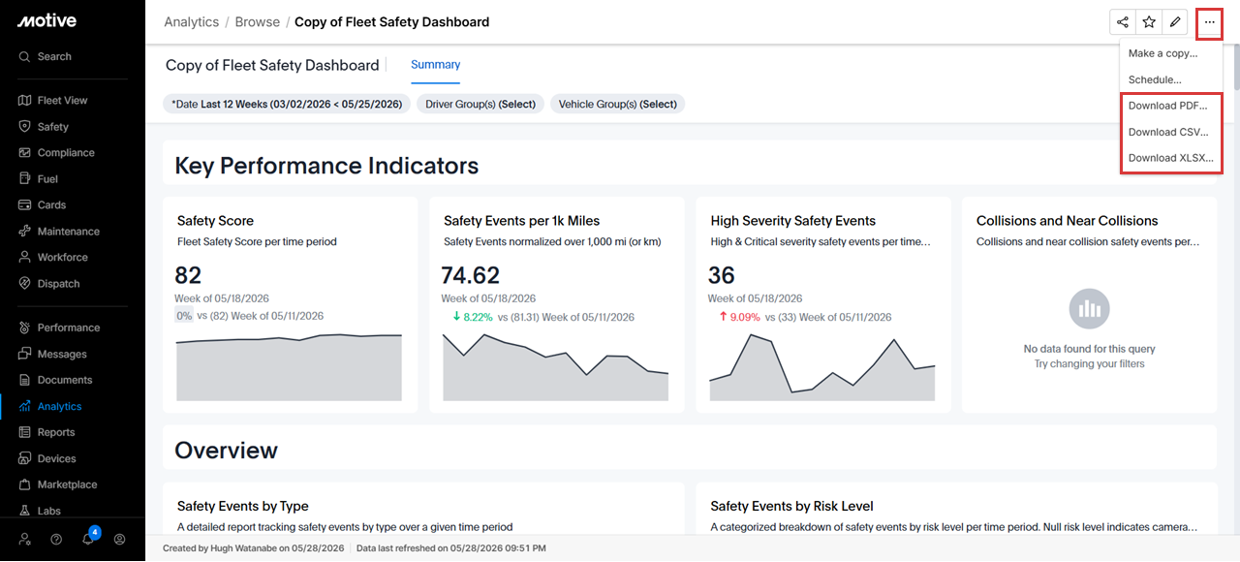
Task: Favorite the dashboard with the star icon
Action: pos(1149,22)
